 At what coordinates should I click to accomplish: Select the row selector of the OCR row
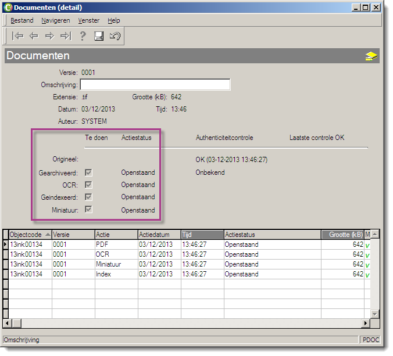[x=5, y=254]
